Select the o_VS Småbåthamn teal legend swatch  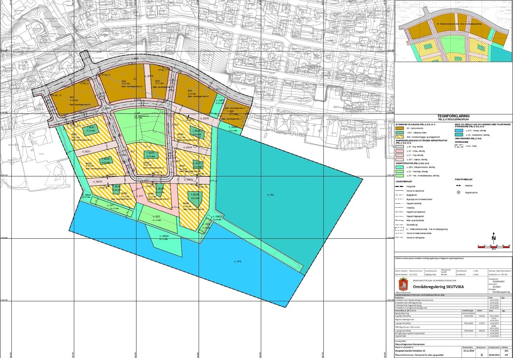(459, 135)
